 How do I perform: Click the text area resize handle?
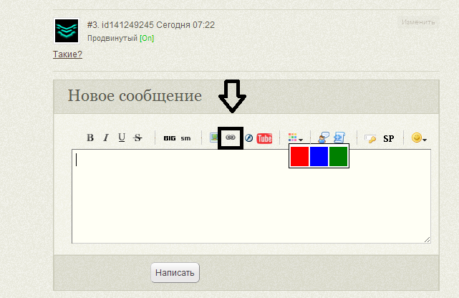[427, 240]
